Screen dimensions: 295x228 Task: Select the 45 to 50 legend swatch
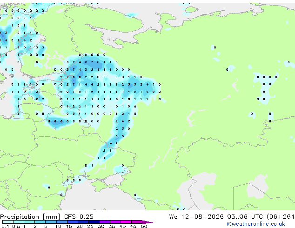pyautogui.click(x=137, y=222)
